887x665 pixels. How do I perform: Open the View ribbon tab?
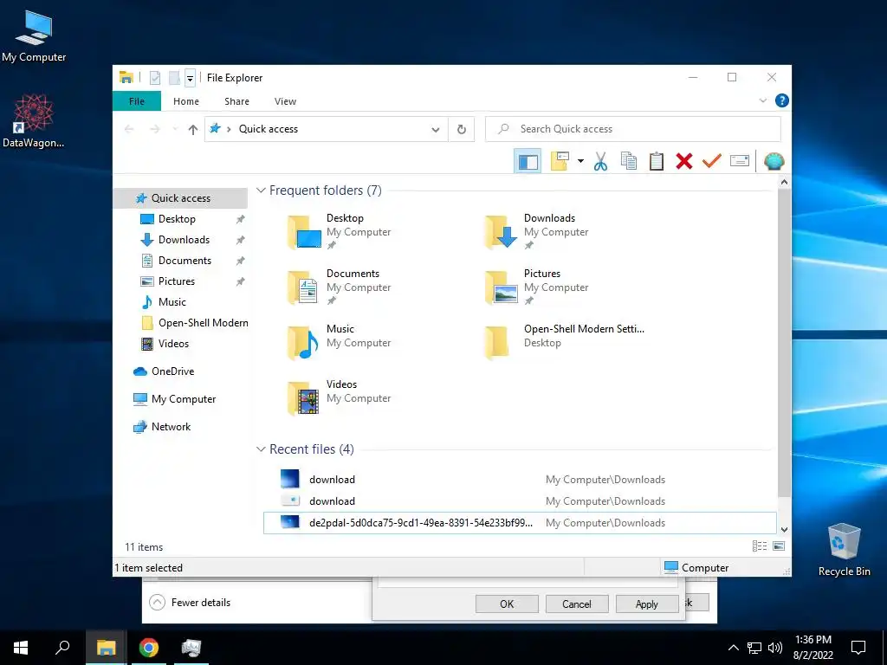[285, 101]
